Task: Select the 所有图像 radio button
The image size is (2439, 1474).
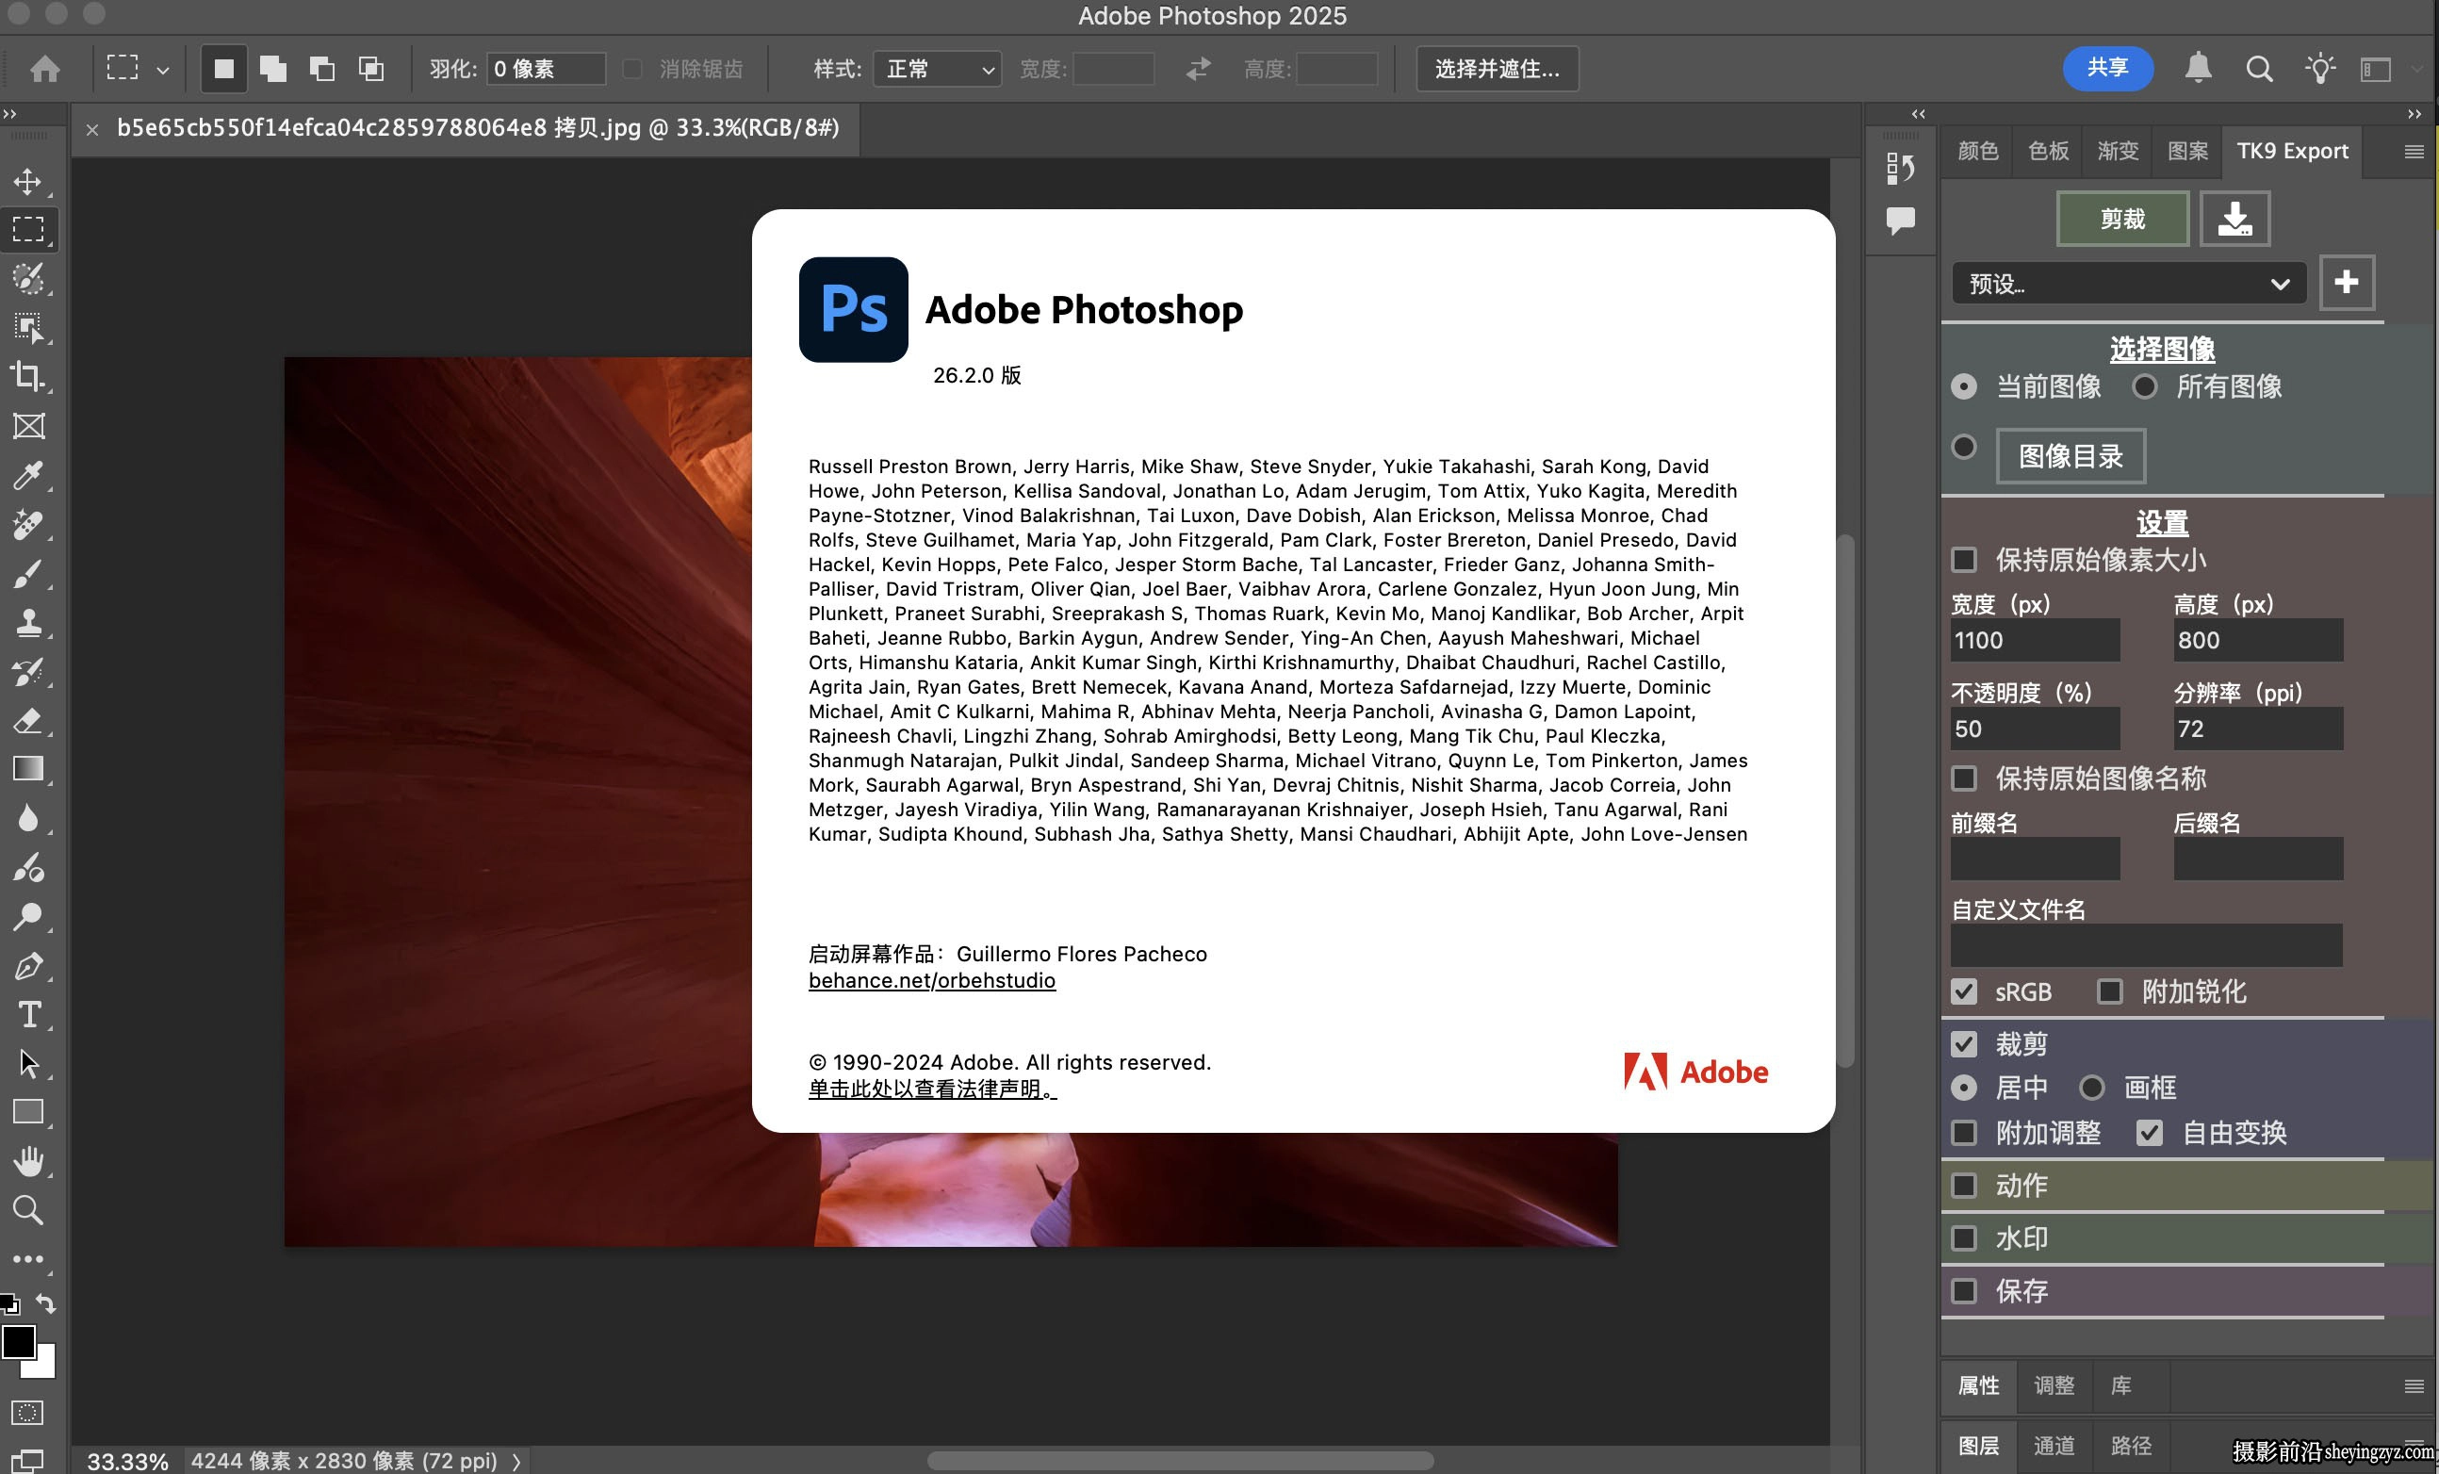Action: point(2144,386)
